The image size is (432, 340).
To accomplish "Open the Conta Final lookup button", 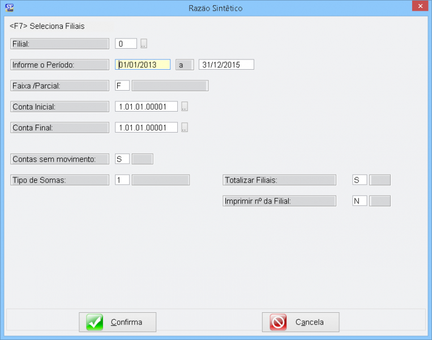I will point(185,127).
